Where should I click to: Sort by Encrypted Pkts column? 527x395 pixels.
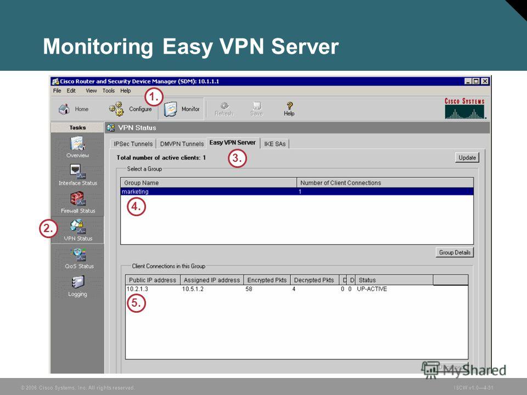coord(267,280)
